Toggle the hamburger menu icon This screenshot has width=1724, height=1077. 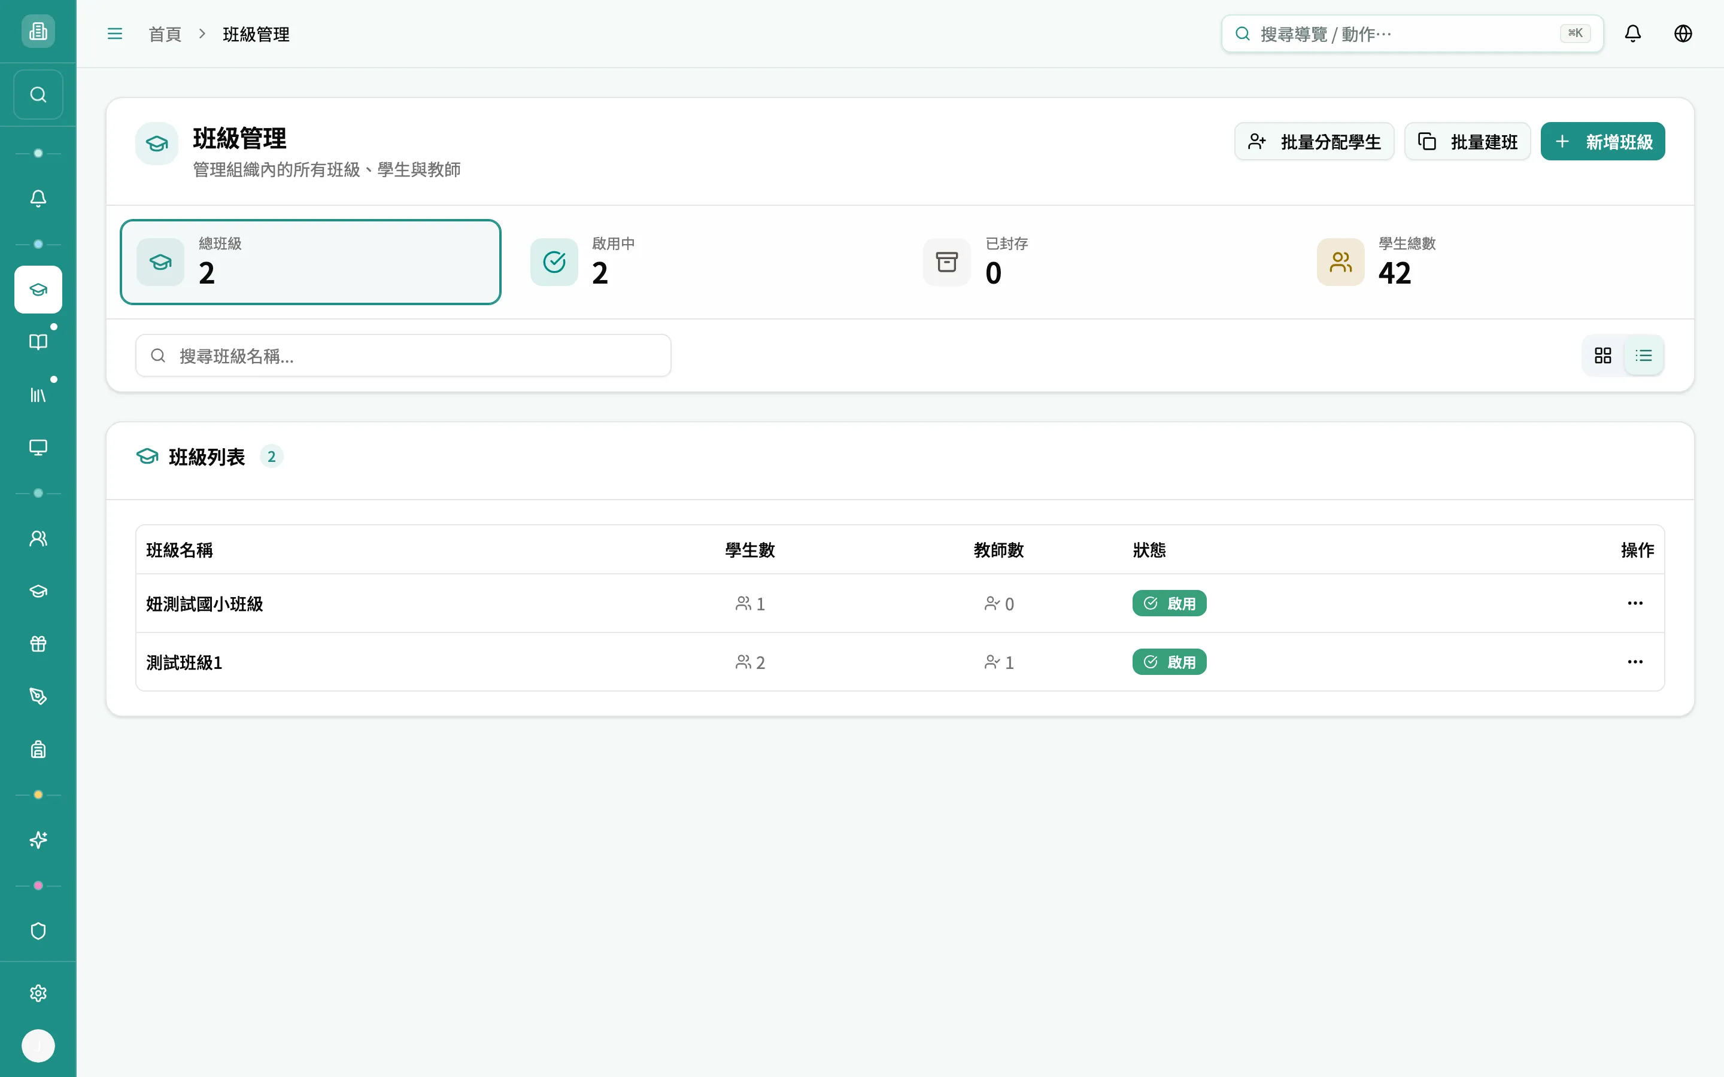(x=115, y=34)
